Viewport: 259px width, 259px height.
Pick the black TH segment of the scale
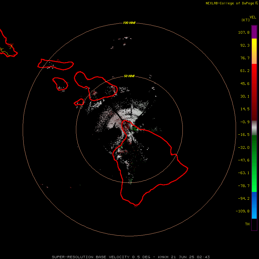[254, 224]
